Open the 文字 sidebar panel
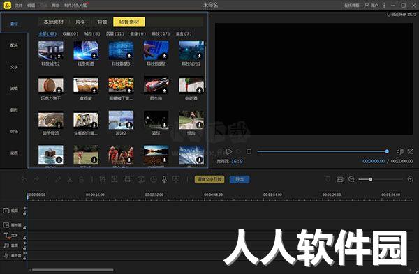This screenshot has width=419, height=274. tap(14, 67)
